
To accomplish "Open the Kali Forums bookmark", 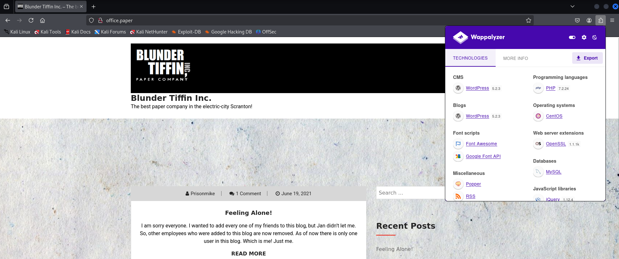I will coord(110,32).
